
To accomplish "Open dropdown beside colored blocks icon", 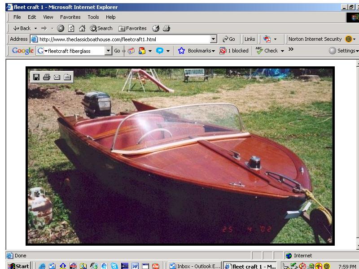I will (150, 51).
